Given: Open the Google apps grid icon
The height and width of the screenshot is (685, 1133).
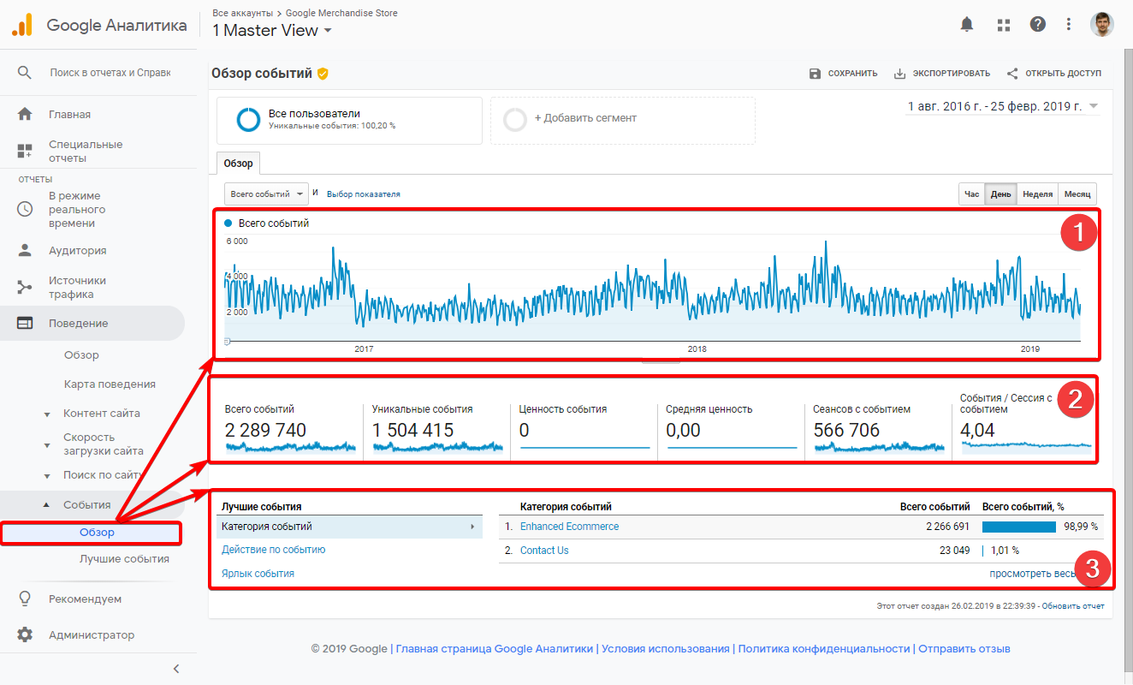Looking at the screenshot, I should pos(1004,25).
